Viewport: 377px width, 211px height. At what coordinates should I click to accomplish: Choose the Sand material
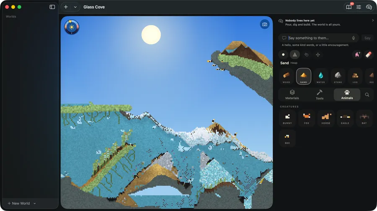(303, 76)
